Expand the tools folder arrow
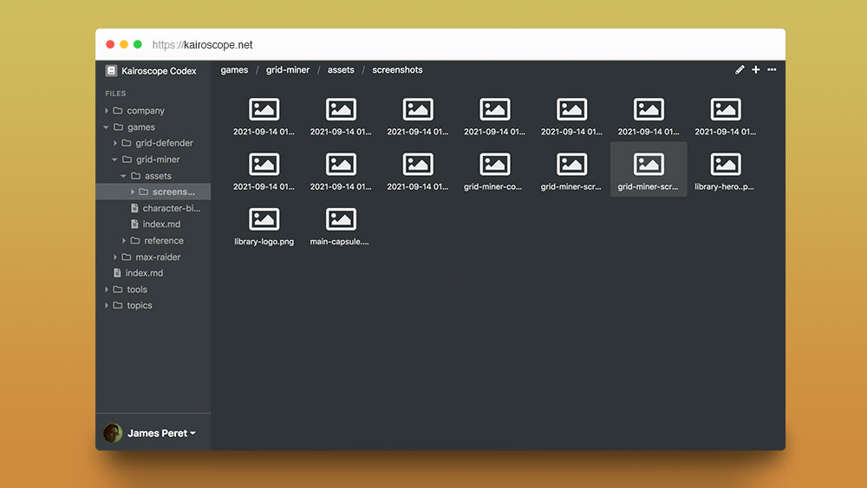This screenshot has width=867, height=488. pos(106,289)
